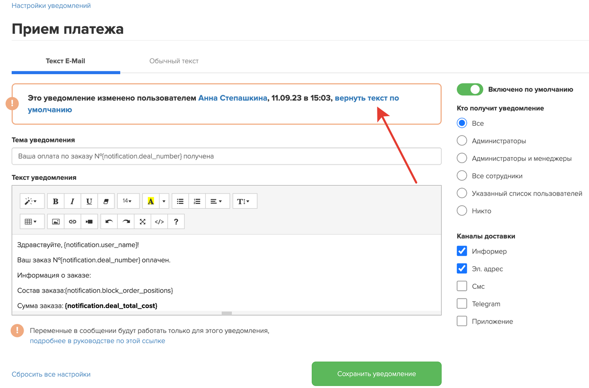Grab the editor resize handle bar
This screenshot has width=589, height=388.
click(226, 313)
